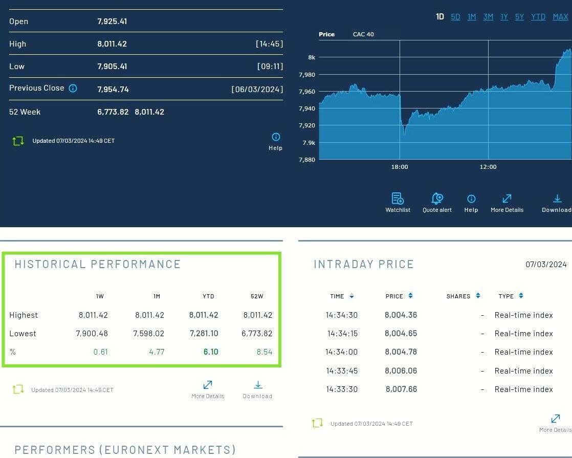Image resolution: width=572 pixels, height=458 pixels.
Task: Switch the chart to 5D range
Action: [x=455, y=17]
